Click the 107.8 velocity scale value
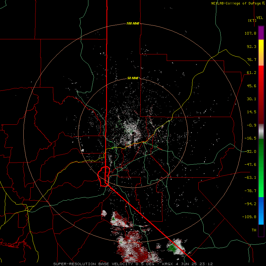Viewport: 266px width, 266px height. (250, 33)
